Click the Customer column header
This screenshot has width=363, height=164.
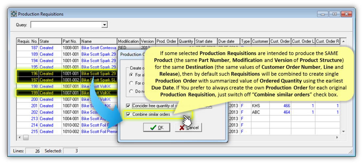[260, 41]
